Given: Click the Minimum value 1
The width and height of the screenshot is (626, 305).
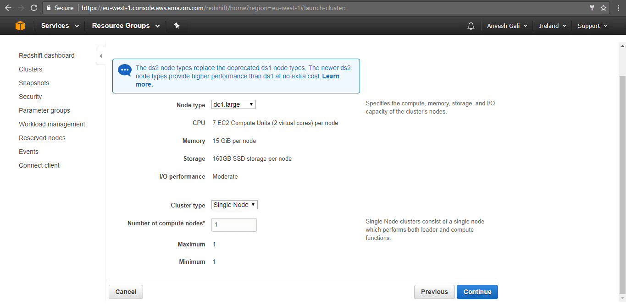Looking at the screenshot, I should [x=214, y=261].
